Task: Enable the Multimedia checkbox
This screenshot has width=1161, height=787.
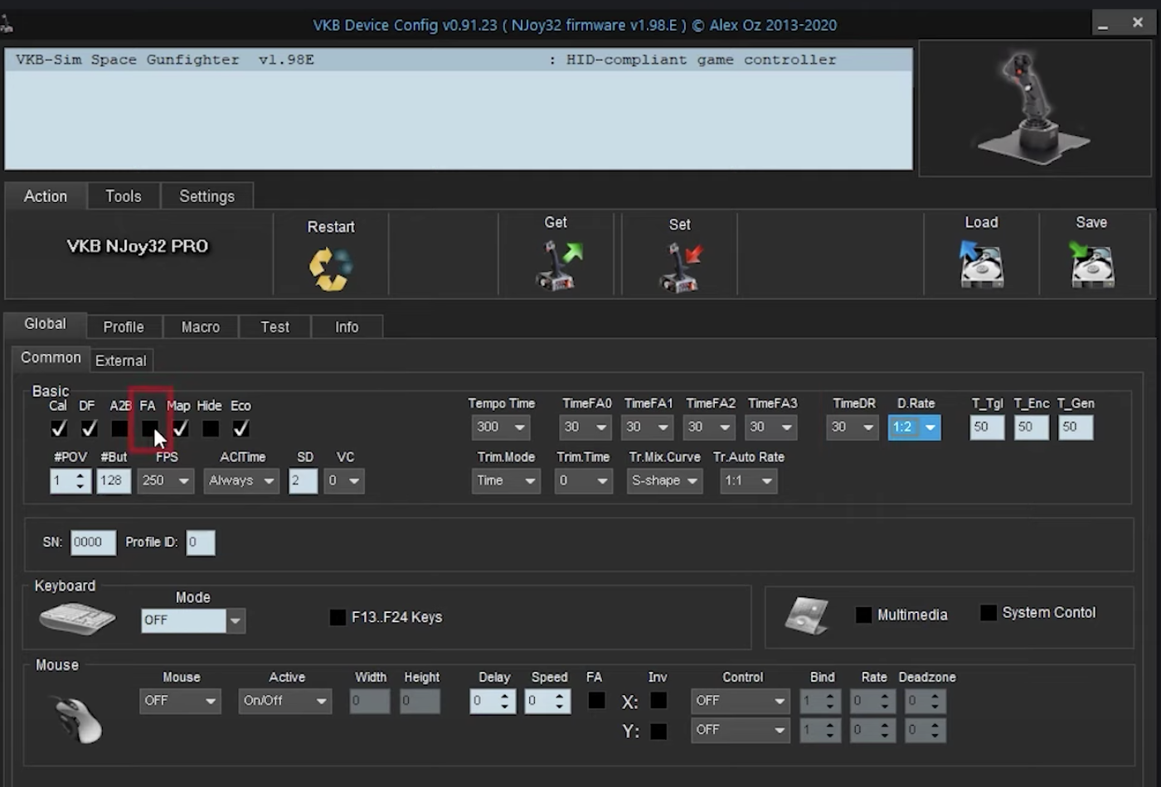Action: click(x=863, y=615)
